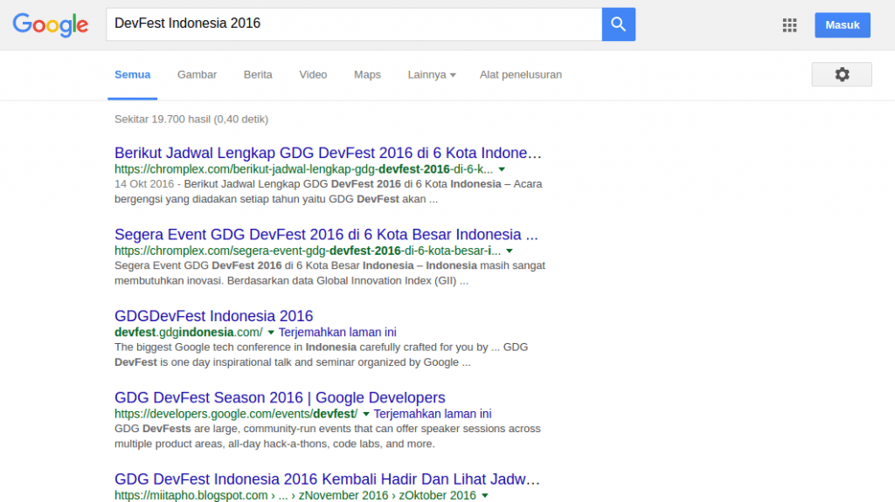Screen dimensions: 895x502
Task: Switch to the Video tab
Action: point(313,75)
